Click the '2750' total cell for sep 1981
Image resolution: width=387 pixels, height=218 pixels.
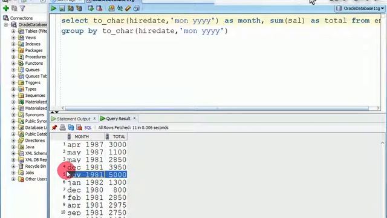tap(117, 213)
